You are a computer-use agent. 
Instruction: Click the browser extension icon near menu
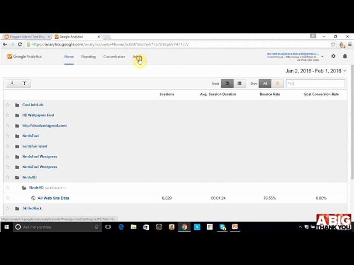[342, 45]
